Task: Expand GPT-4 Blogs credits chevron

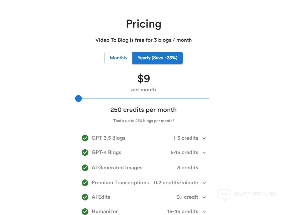Action: (x=204, y=153)
